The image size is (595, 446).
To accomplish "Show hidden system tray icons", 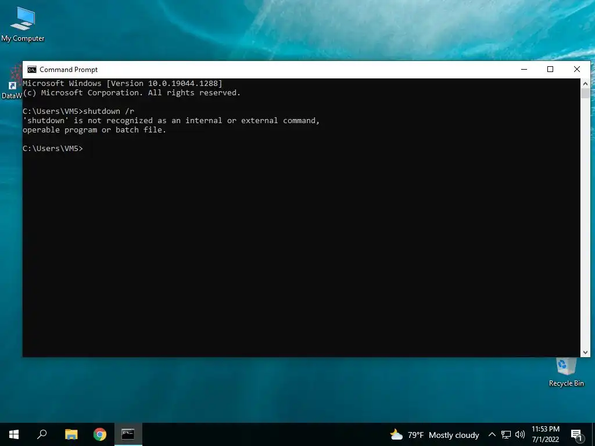I will (492, 434).
